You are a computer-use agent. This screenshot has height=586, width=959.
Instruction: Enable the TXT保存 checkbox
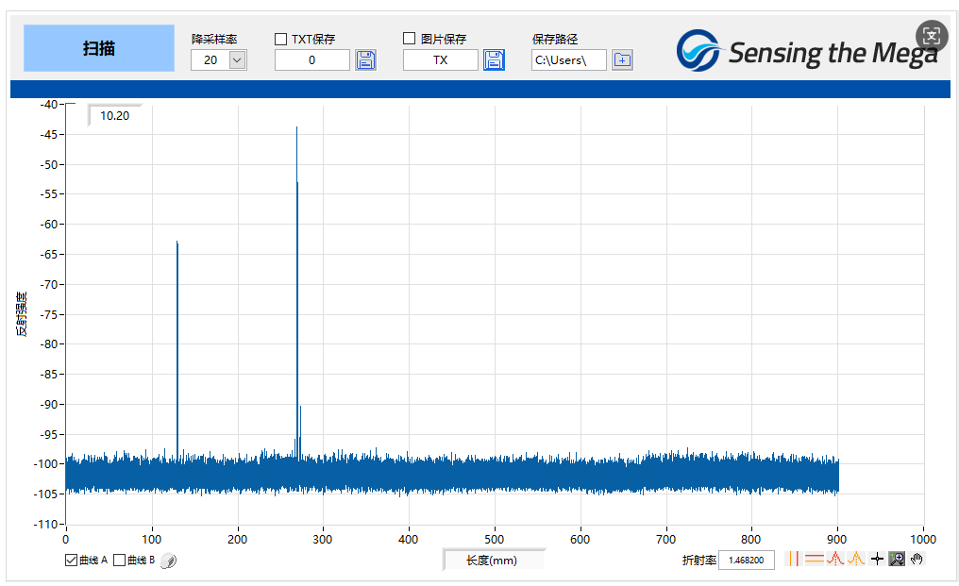click(x=280, y=39)
